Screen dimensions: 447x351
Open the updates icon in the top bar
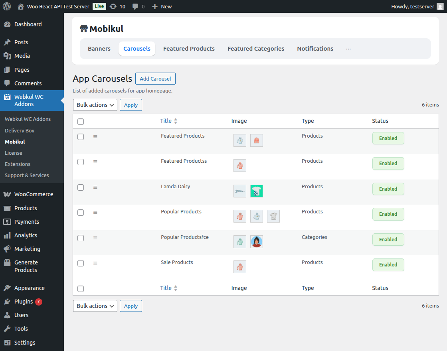coord(114,6)
